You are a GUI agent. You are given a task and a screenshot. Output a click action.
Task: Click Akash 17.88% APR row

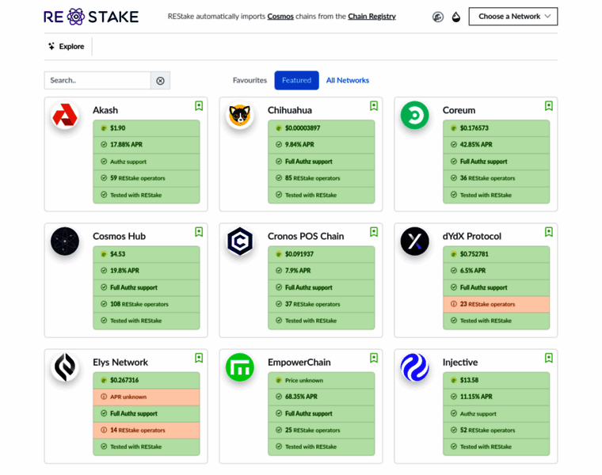tap(147, 145)
